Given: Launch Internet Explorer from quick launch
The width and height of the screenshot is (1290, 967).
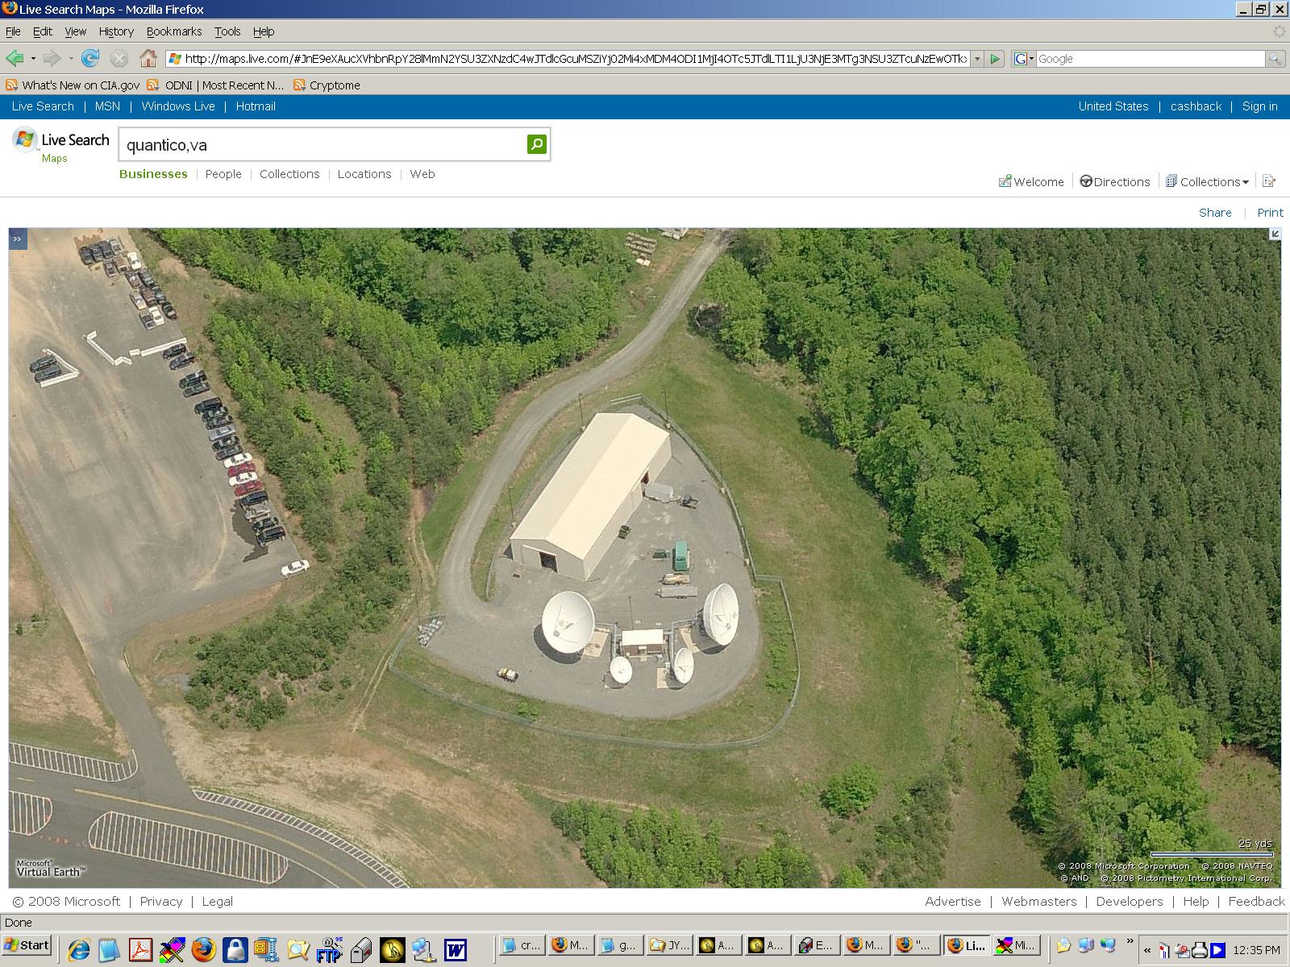Looking at the screenshot, I should [78, 950].
